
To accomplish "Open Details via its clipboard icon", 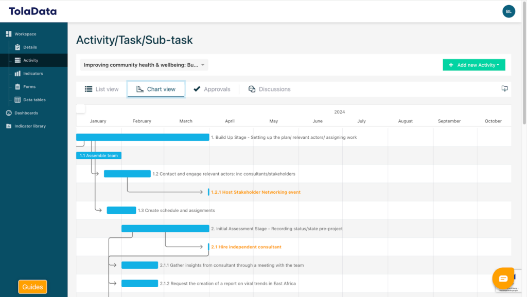I will click(x=17, y=47).
